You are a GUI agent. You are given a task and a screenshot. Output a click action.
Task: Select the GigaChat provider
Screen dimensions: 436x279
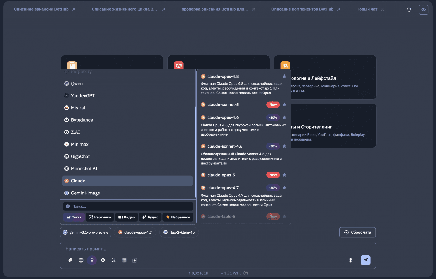click(x=127, y=157)
